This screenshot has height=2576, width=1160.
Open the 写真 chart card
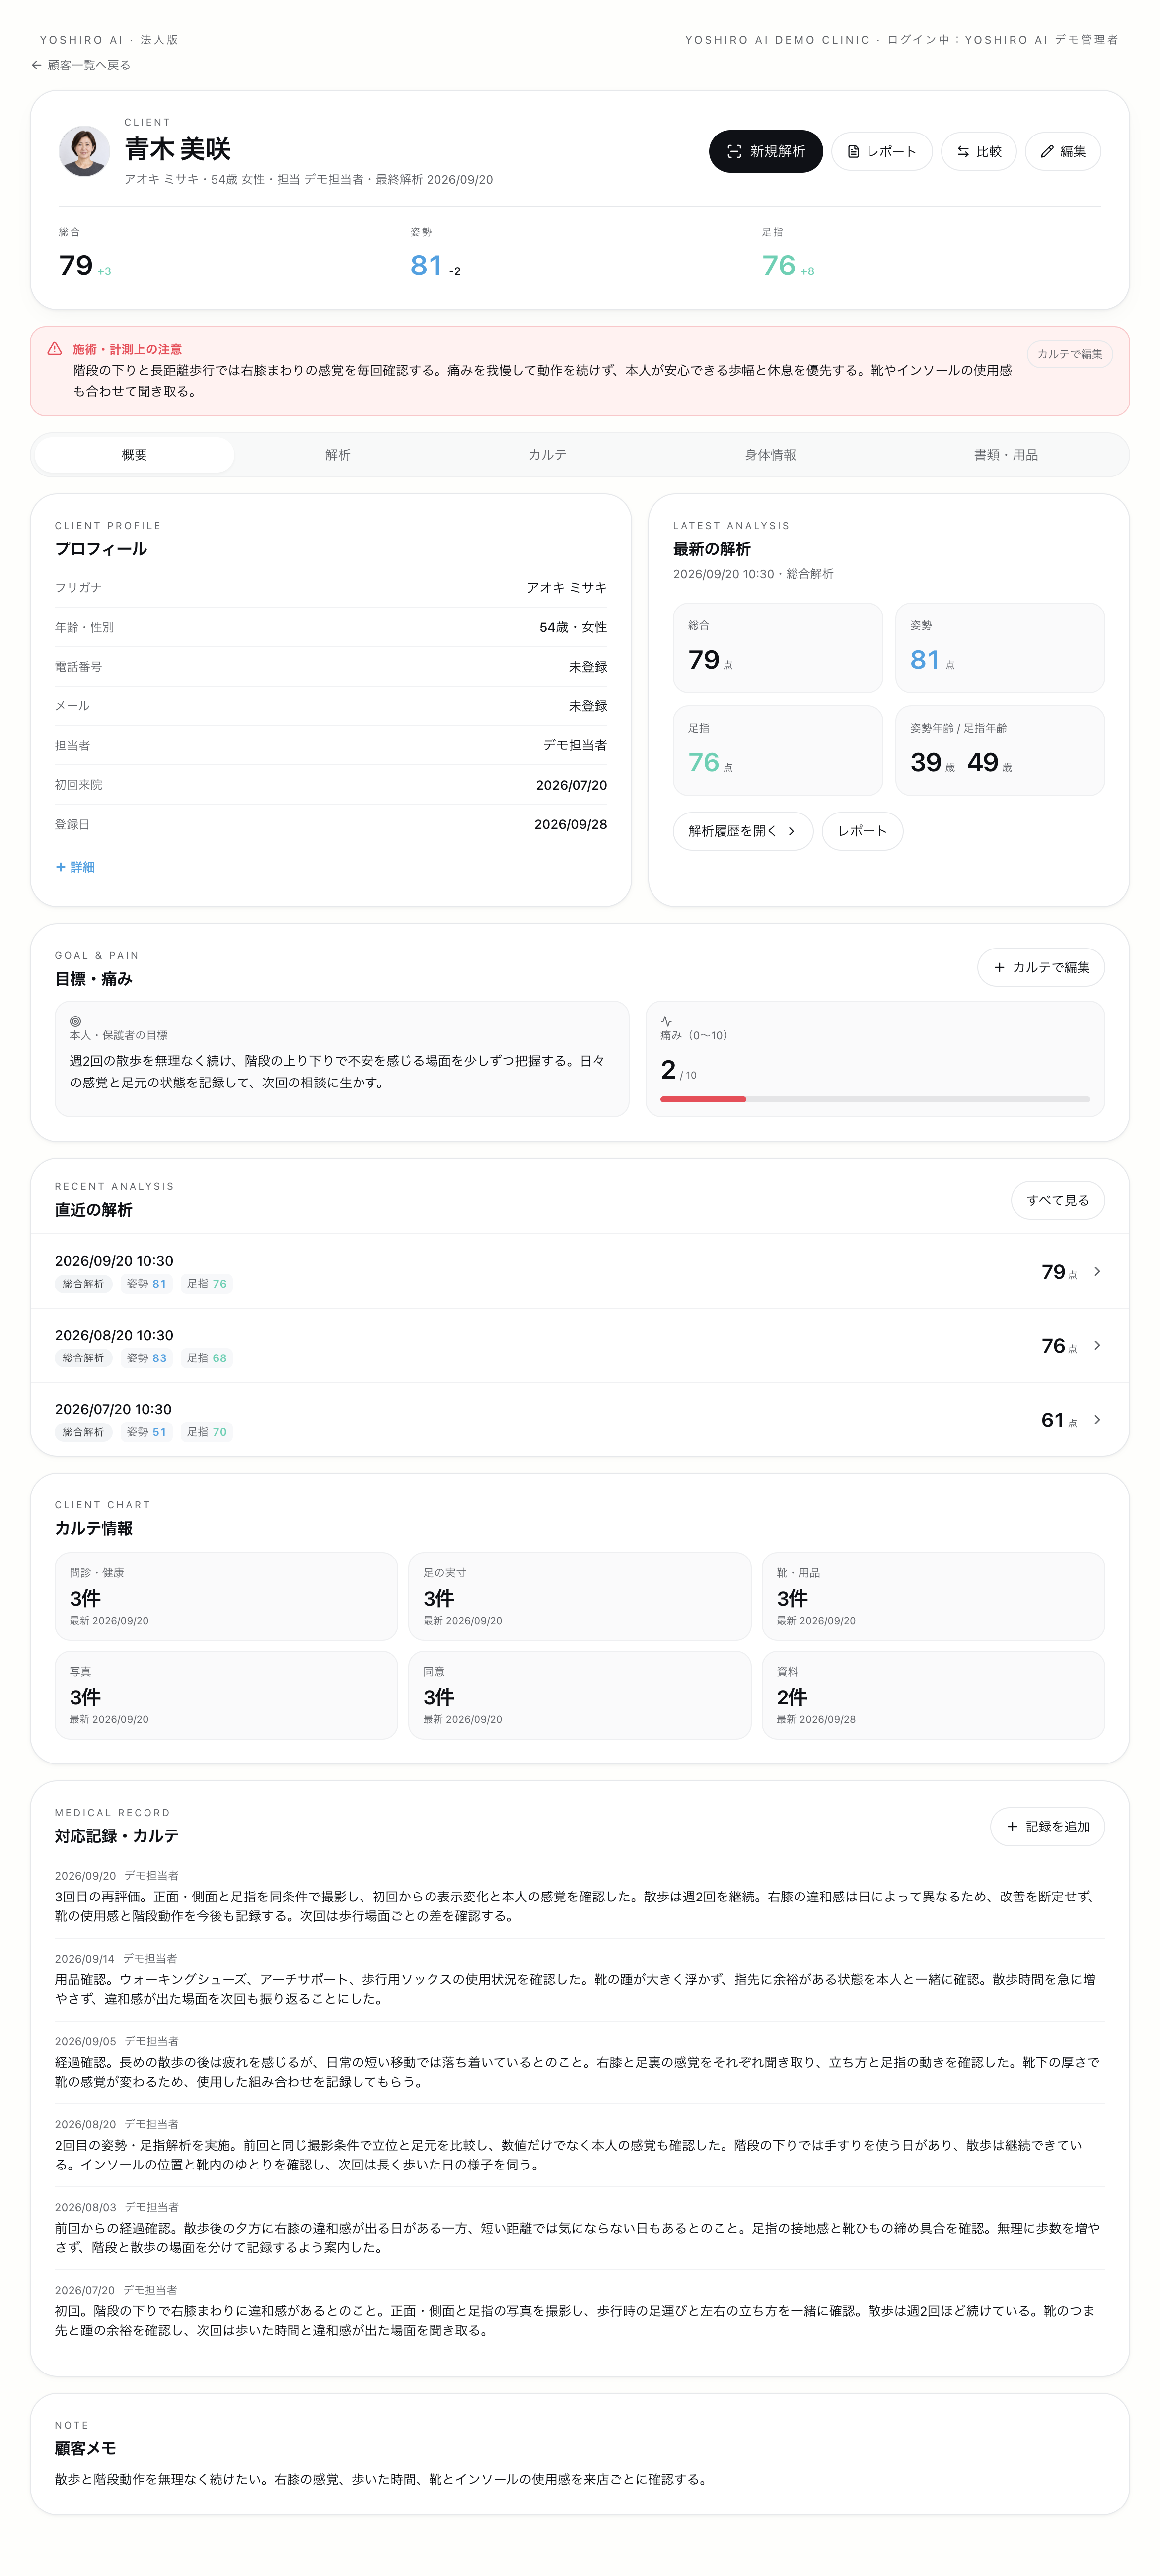click(x=226, y=1695)
